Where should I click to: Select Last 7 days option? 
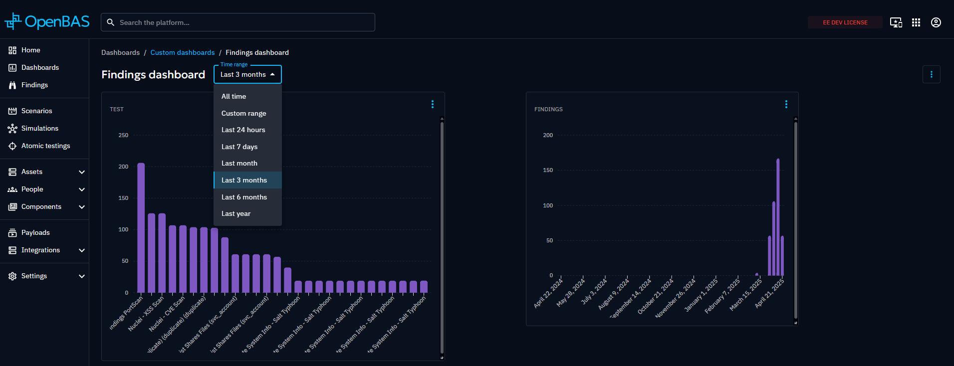pyautogui.click(x=247, y=147)
